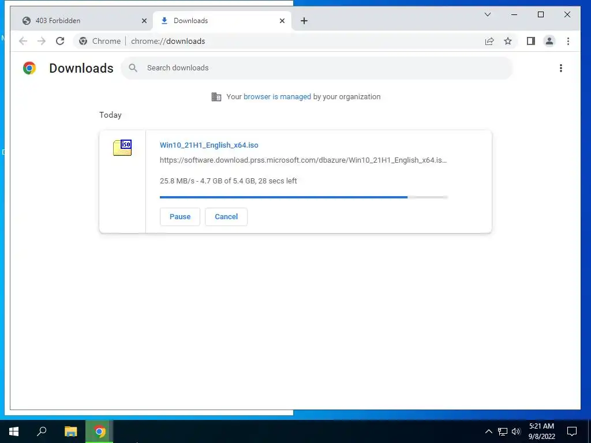Focus the Search downloads field
Image resolution: width=591 pixels, height=443 pixels.
tap(317, 68)
